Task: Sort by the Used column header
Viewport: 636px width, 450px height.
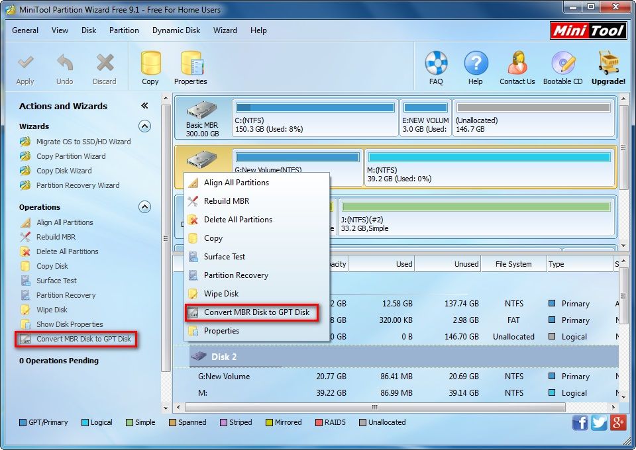Action: pos(382,264)
